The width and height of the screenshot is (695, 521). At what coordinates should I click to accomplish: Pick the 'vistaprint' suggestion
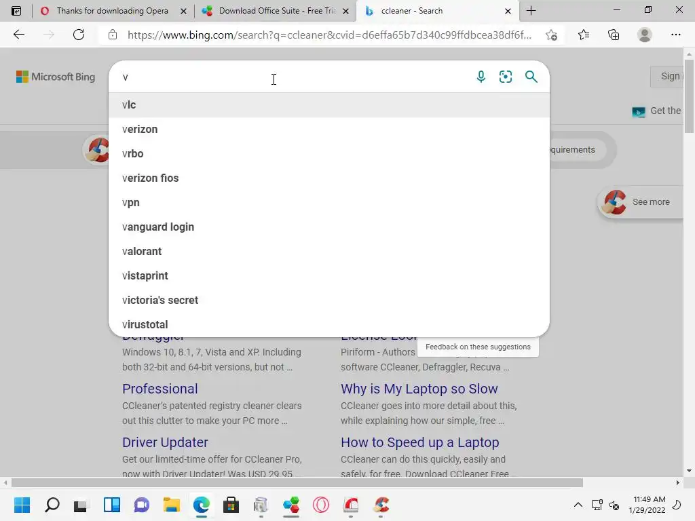tap(329, 275)
